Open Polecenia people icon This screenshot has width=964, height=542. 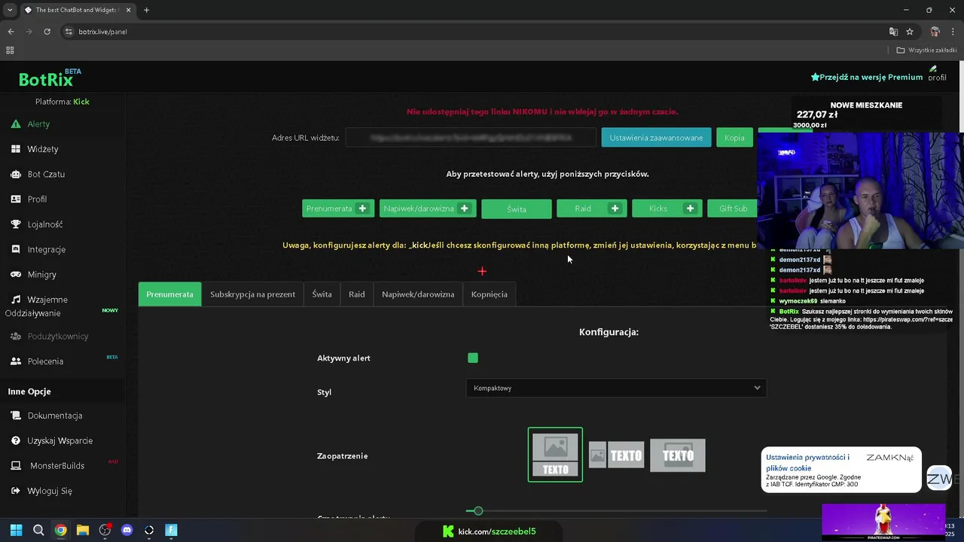tap(16, 361)
